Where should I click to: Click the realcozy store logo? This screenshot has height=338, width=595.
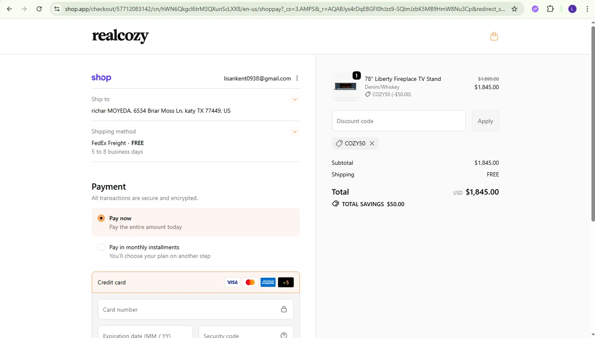(120, 36)
